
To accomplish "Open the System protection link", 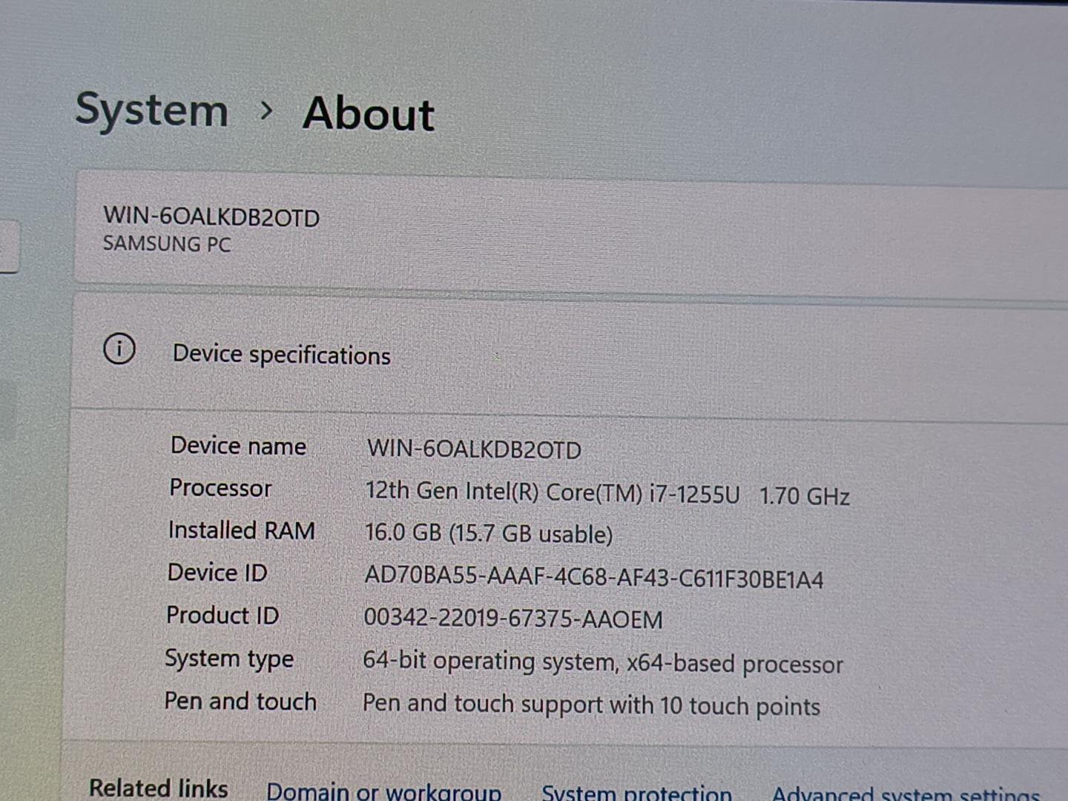I will (636, 793).
